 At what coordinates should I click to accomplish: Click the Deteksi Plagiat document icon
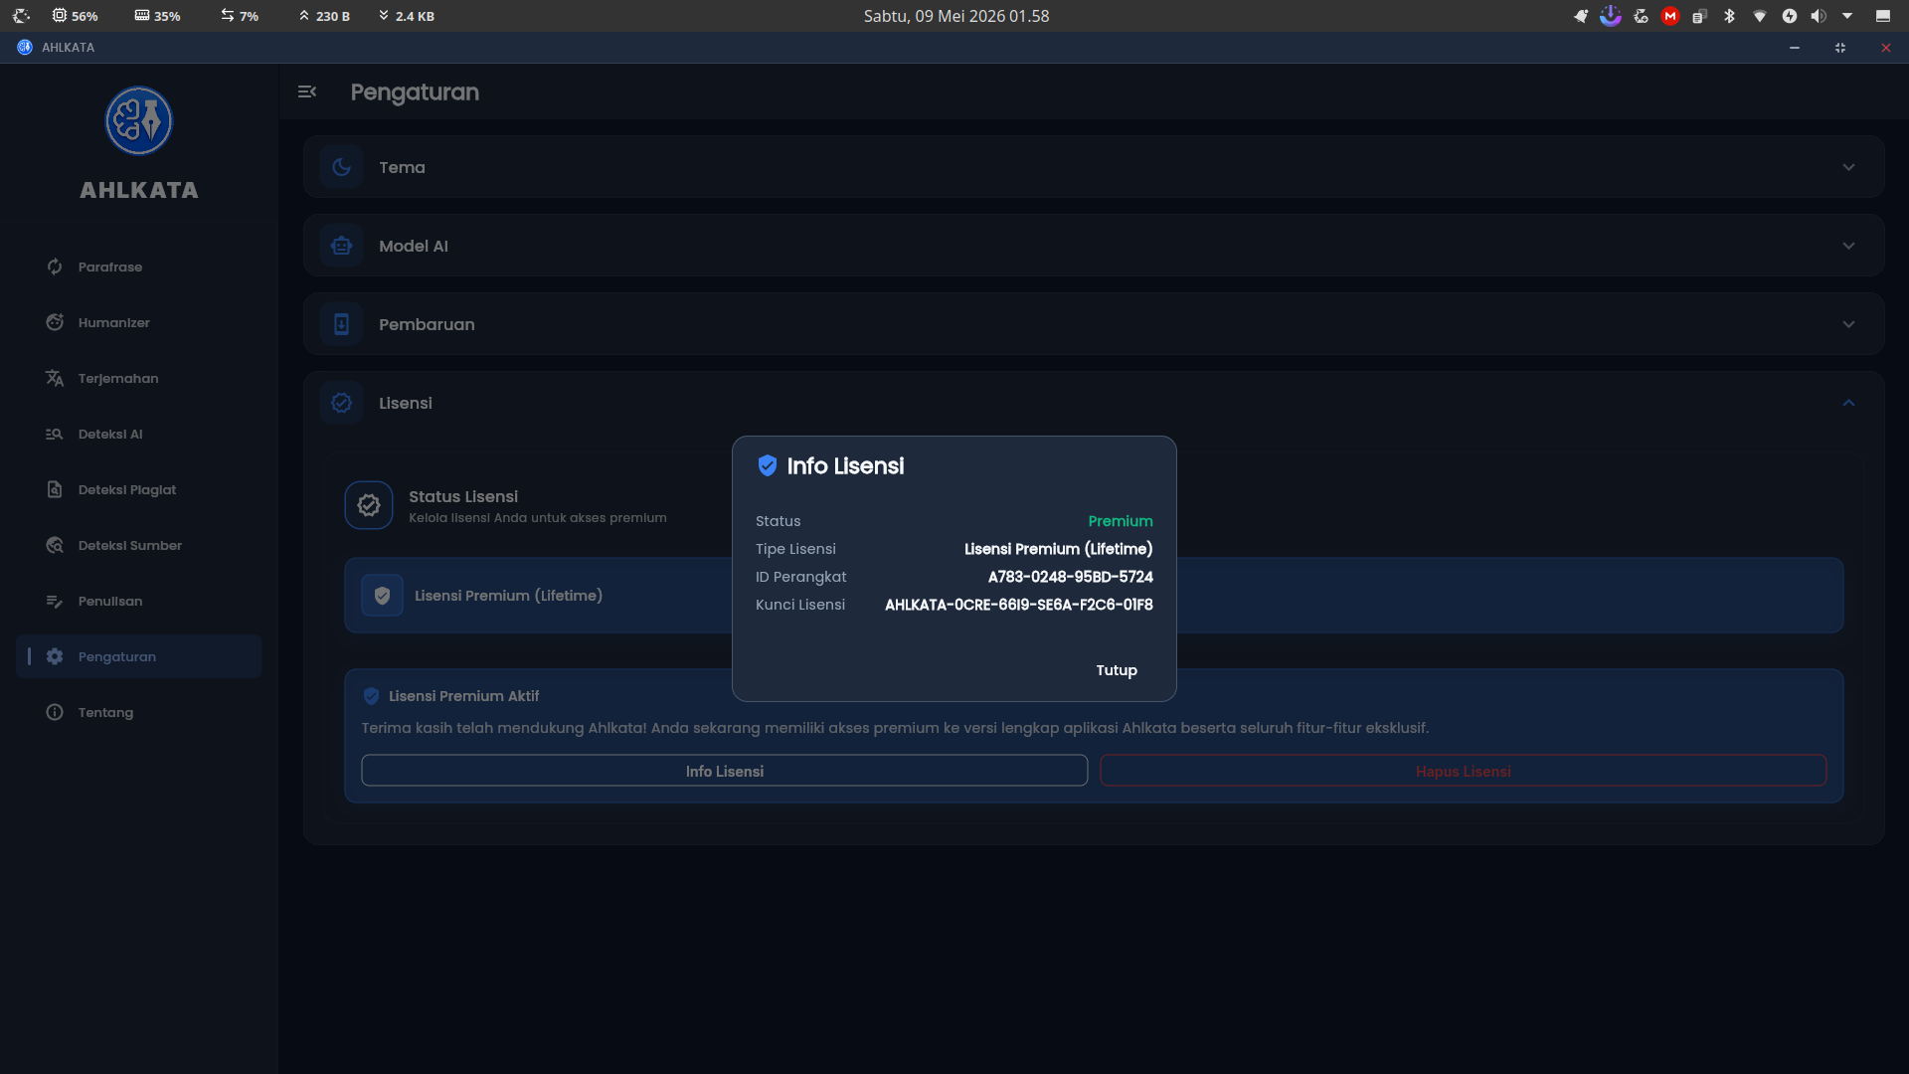tap(55, 489)
